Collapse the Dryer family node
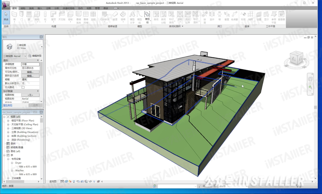 pos(12,163)
